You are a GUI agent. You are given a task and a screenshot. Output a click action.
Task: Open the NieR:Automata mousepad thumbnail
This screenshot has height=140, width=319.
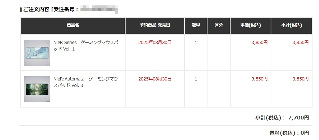tap(37, 89)
